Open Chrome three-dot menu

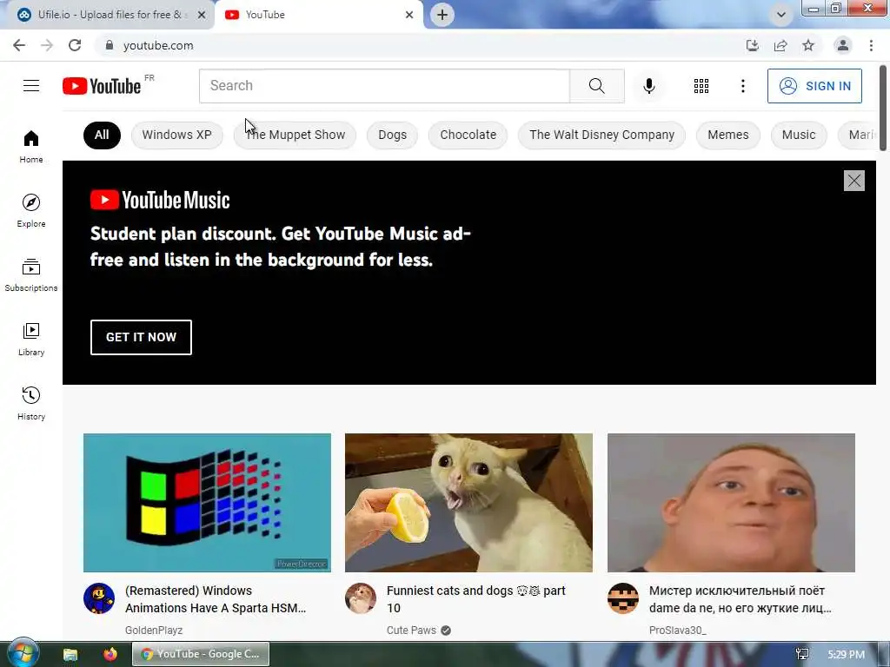[871, 45]
